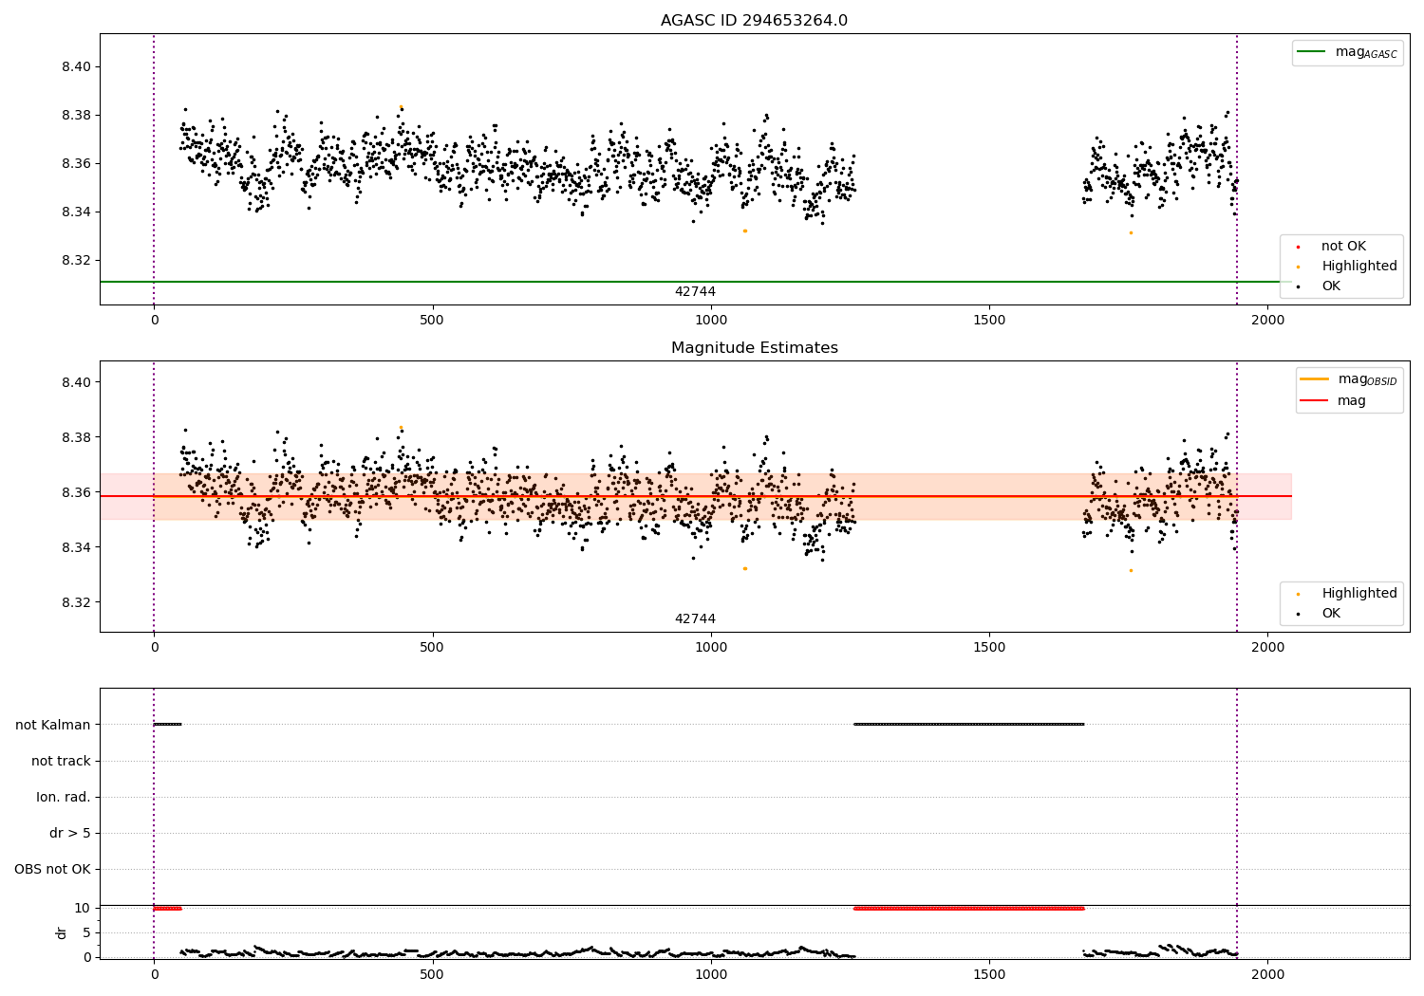The height and width of the screenshot is (996, 1424).
Task: Click the title AGASC ID 294653264.0
Action: tap(754, 21)
